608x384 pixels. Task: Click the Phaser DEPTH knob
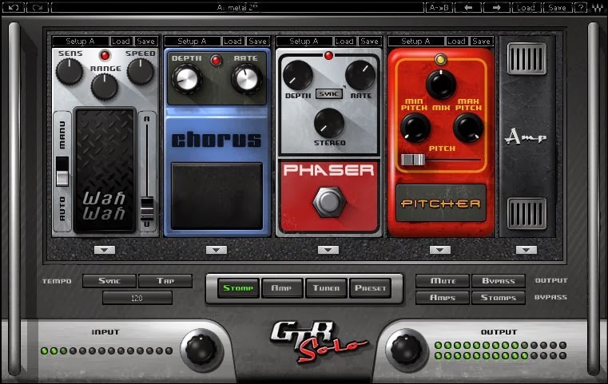(298, 75)
